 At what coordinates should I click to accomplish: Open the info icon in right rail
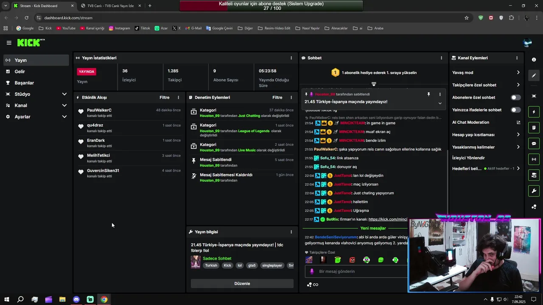(x=534, y=60)
